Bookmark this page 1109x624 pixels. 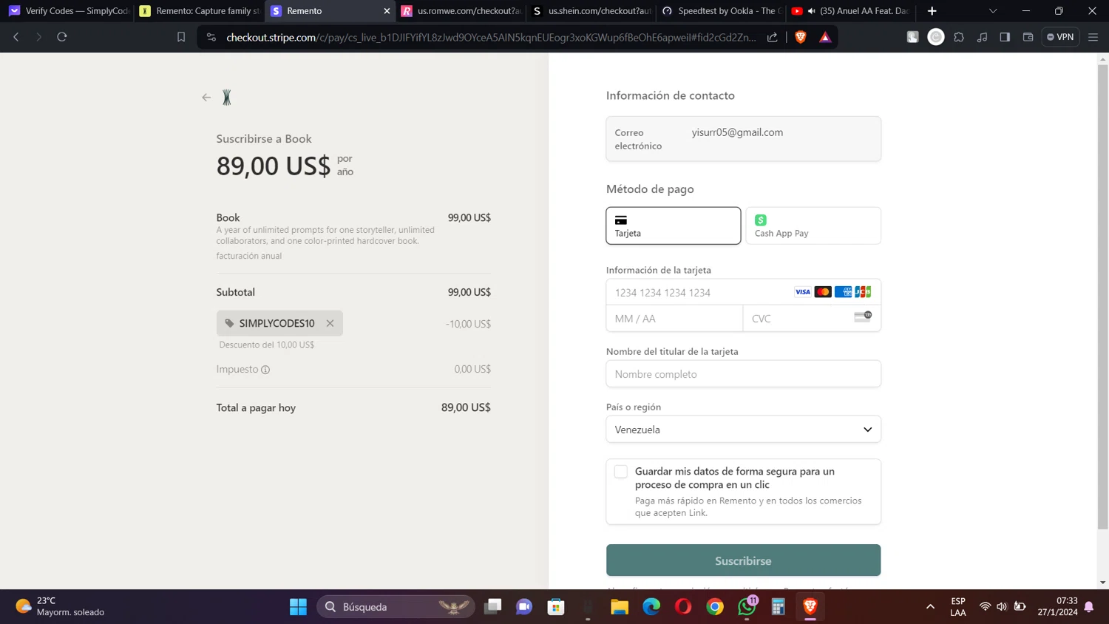pos(181,37)
